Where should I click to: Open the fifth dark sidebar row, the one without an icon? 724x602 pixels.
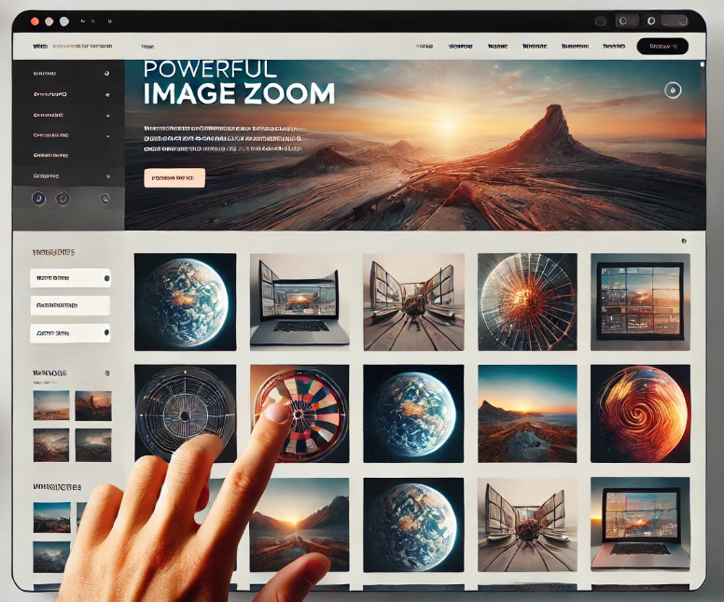point(50,155)
